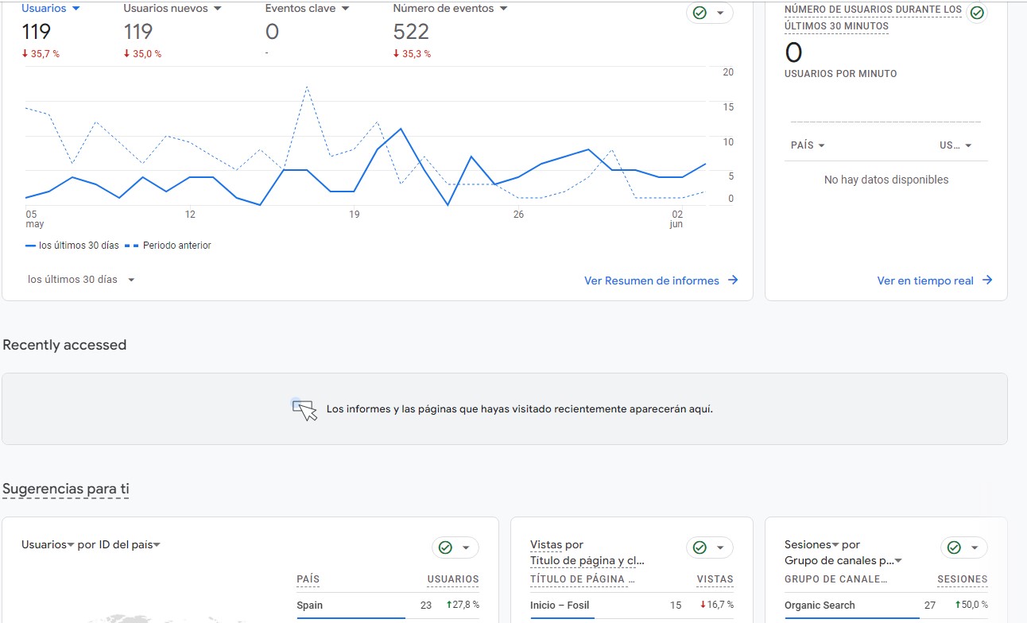Click the 27,8 % change for Spain
The width and height of the screenshot is (1027, 623).
pos(461,605)
